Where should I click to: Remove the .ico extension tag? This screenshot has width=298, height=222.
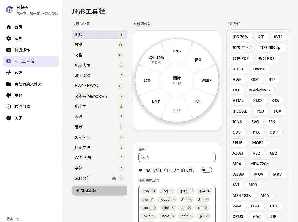[206, 208]
